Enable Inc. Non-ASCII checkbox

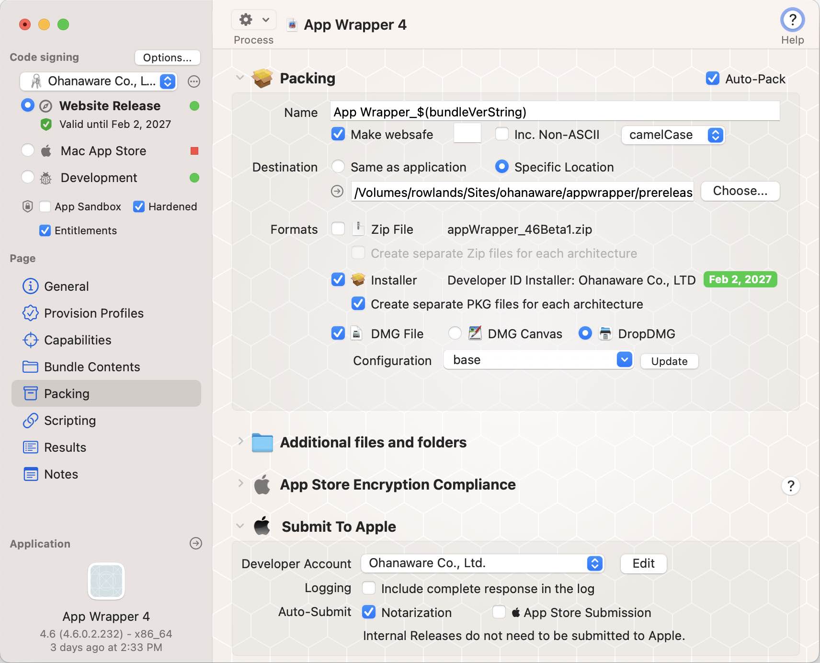point(502,134)
